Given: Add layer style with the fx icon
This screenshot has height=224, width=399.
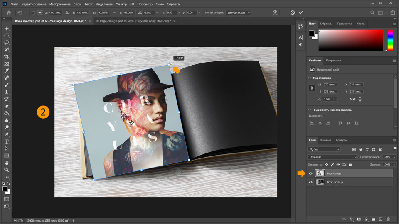Looking at the screenshot, I should [352, 219].
